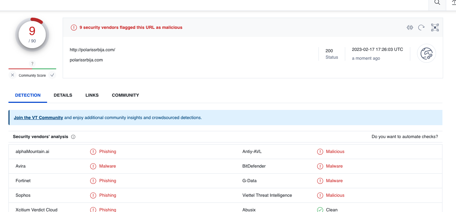This screenshot has width=456, height=212.
Task: Click the 2023-02-17 17:26:03 UTC timestamp
Action: [377, 50]
